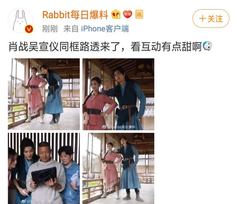Click the red verified V badge
This screenshot has height=204, width=237.
pos(29,29)
